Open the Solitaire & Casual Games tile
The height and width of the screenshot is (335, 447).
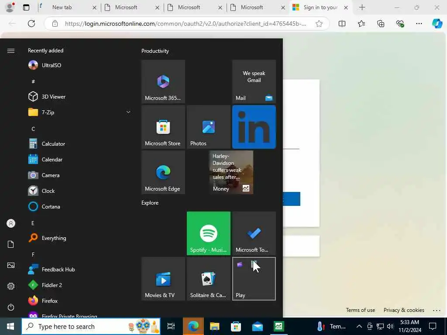pyautogui.click(x=208, y=279)
